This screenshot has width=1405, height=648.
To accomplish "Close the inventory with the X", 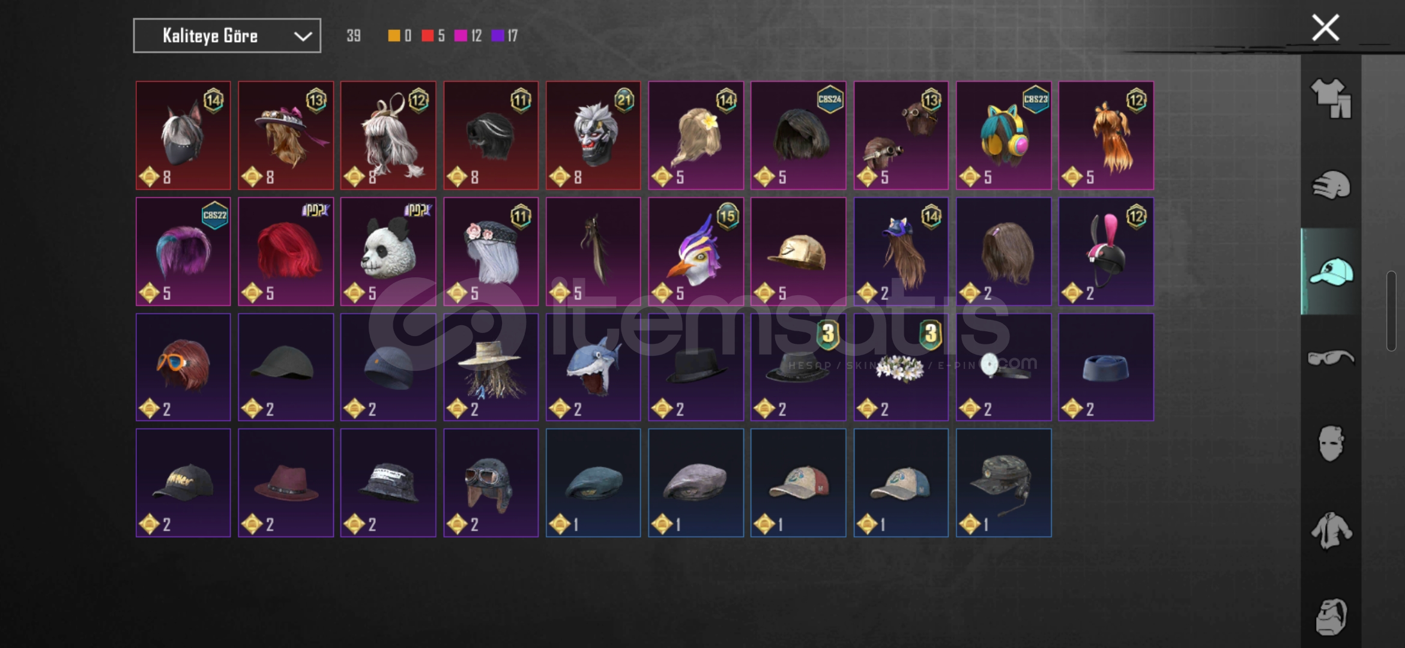I will pos(1325,28).
